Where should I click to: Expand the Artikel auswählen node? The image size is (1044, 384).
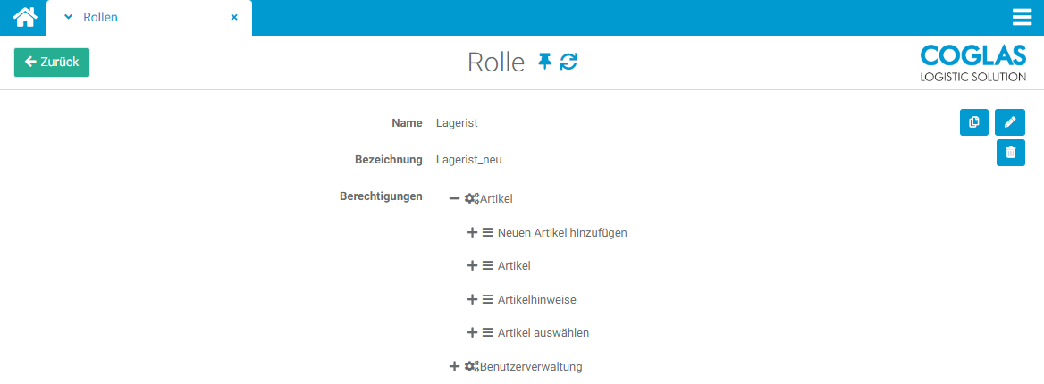(473, 333)
